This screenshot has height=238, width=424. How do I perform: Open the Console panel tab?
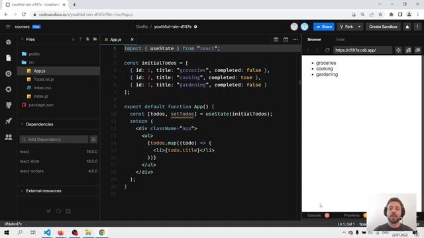coord(314,216)
